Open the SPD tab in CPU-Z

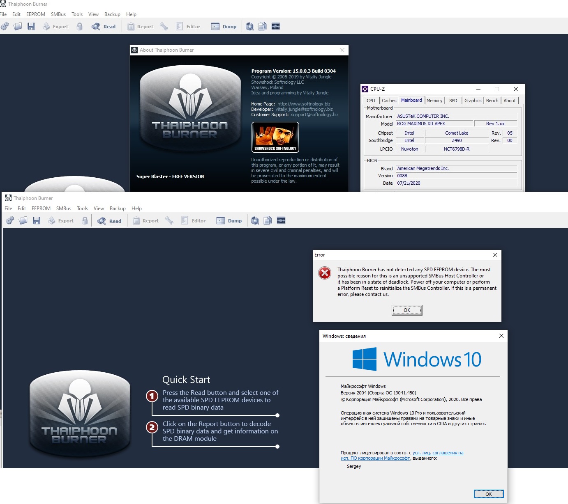[453, 101]
